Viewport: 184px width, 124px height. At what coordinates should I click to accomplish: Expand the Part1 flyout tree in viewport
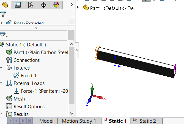78,7
